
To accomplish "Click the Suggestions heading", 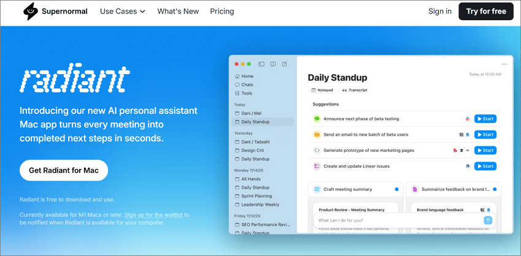I will (325, 104).
